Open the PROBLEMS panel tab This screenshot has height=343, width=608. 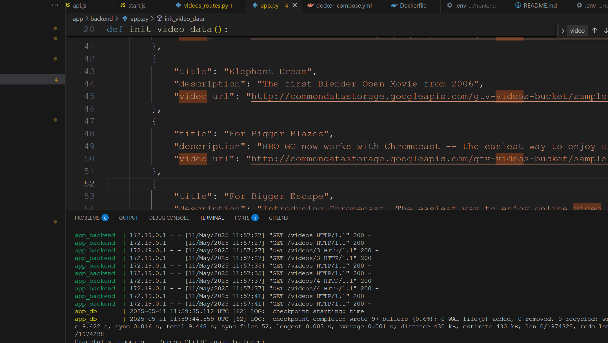point(87,218)
